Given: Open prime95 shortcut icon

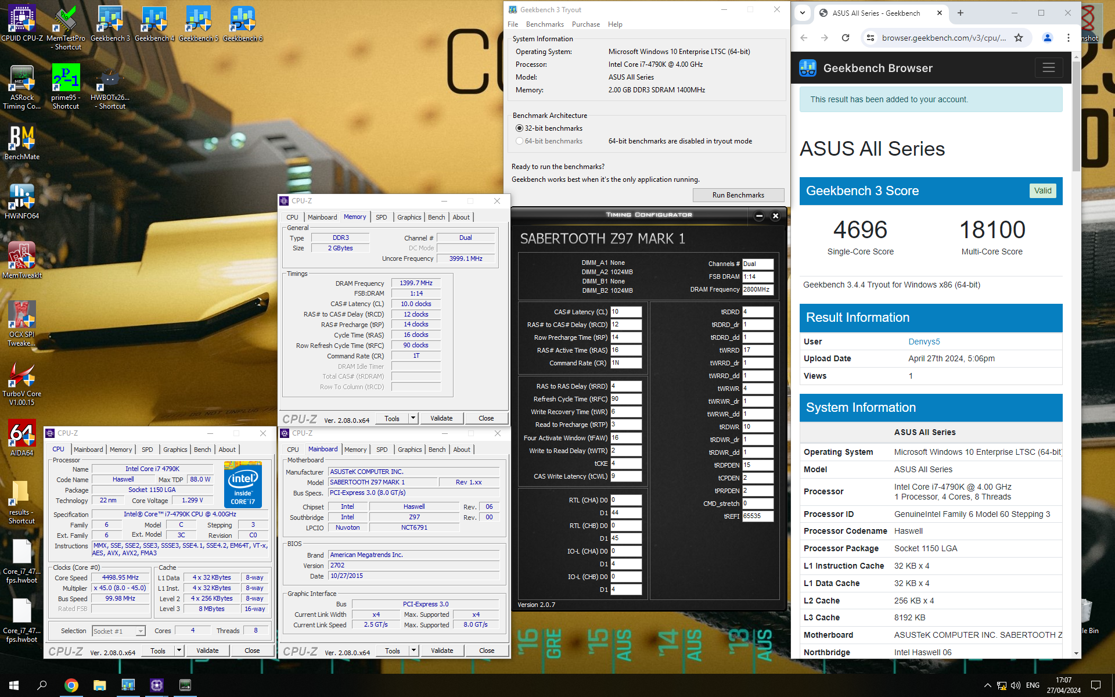Looking at the screenshot, I should 66,87.
